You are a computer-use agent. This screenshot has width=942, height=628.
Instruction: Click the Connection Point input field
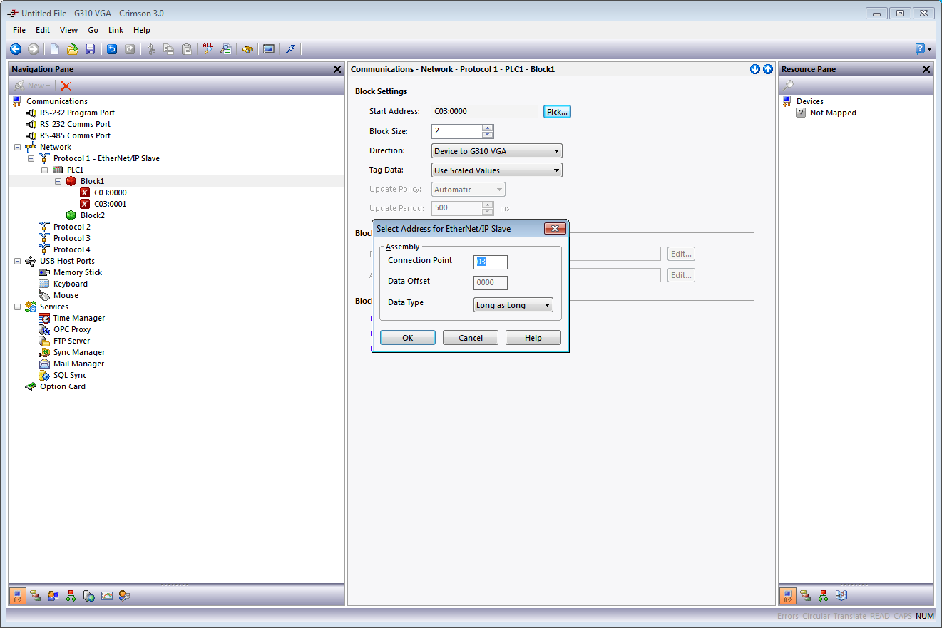point(491,262)
